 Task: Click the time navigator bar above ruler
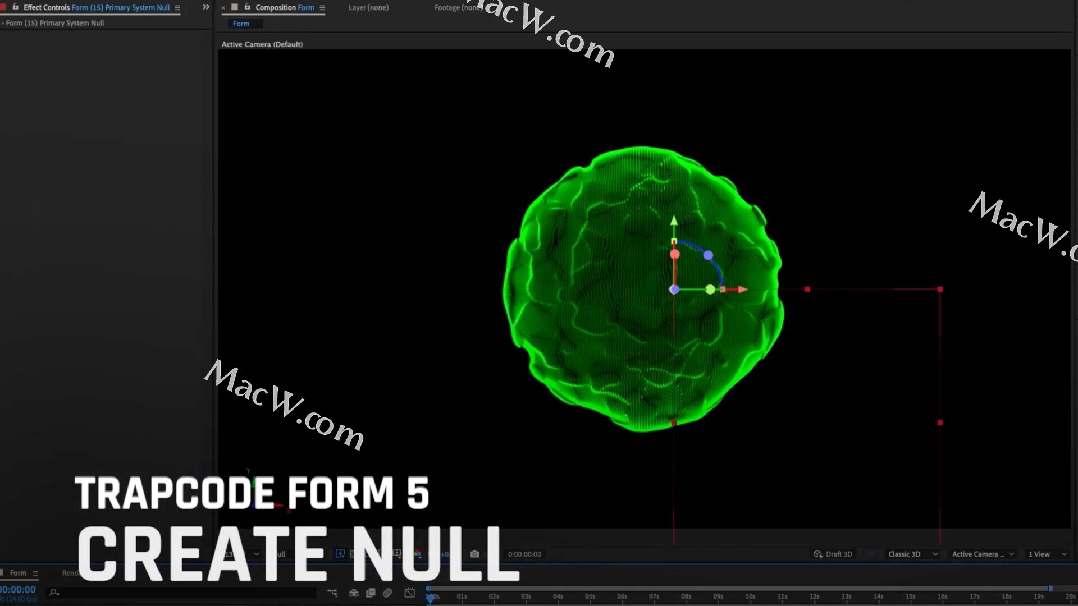point(739,588)
